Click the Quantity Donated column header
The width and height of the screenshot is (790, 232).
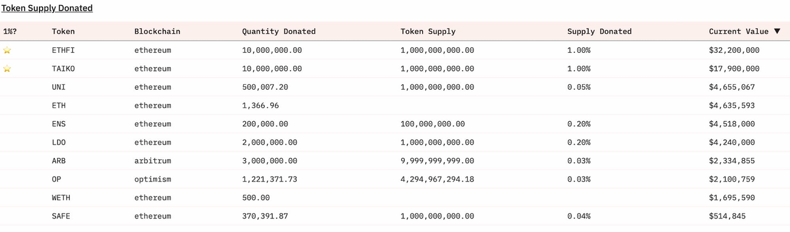pyautogui.click(x=279, y=31)
